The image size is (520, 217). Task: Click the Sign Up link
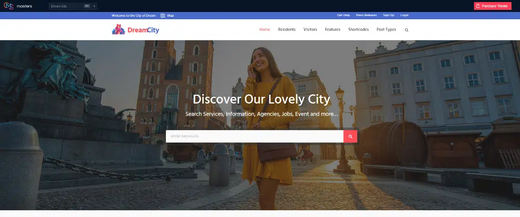tap(388, 16)
